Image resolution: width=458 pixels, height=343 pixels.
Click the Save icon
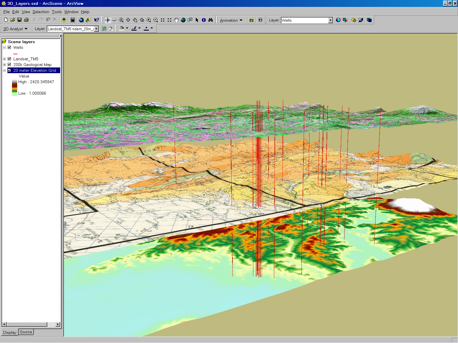click(19, 20)
